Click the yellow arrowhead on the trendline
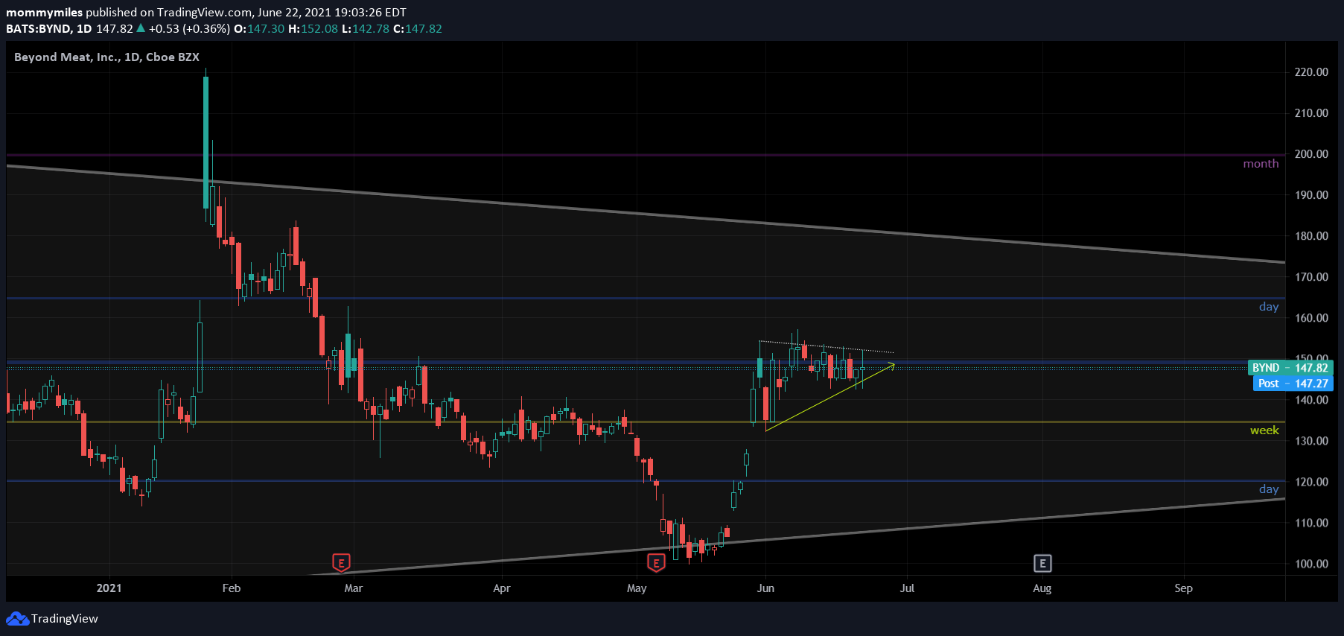Screen dimensions: 1344x636 (x=891, y=365)
